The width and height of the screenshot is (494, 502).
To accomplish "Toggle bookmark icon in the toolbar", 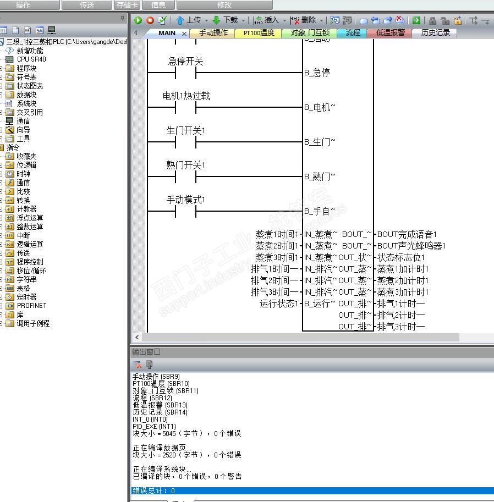I will pyautogui.click(x=364, y=21).
